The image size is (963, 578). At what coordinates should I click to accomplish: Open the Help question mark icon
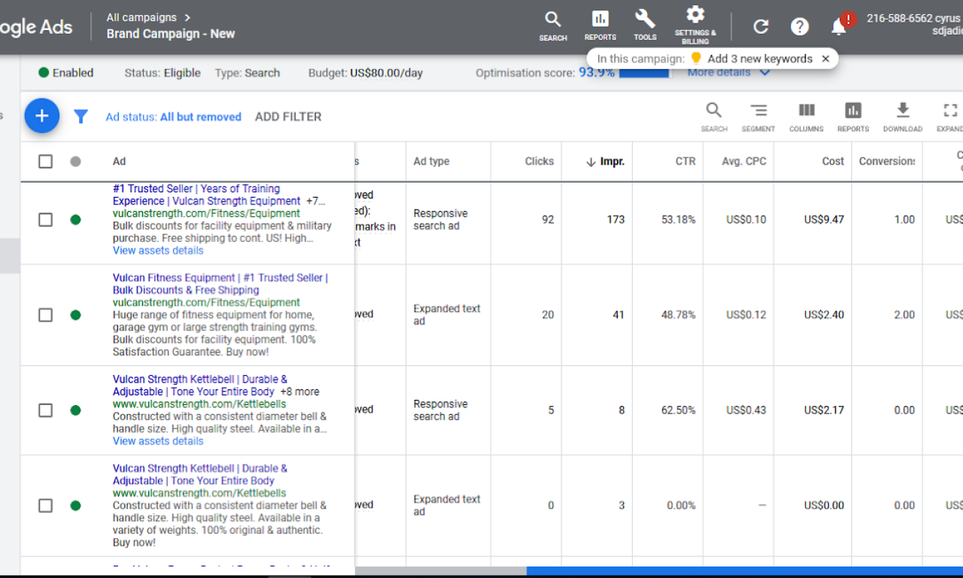(800, 27)
